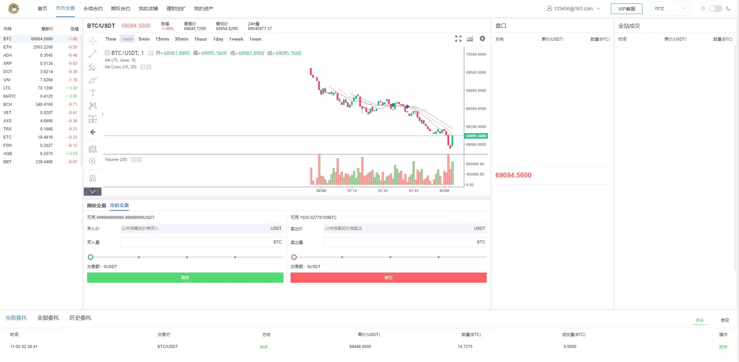The image size is (739, 362).
Task: Switch to the 限价交易 tab
Action: 96,206
